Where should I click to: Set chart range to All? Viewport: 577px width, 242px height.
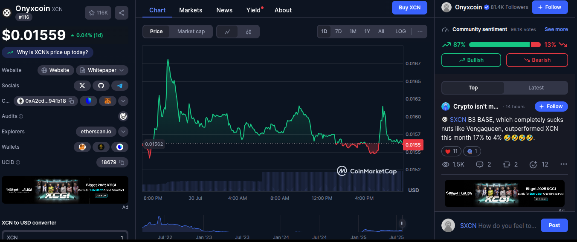click(381, 32)
